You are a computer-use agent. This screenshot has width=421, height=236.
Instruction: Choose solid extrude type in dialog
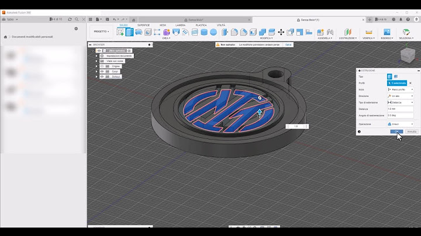[x=389, y=77]
